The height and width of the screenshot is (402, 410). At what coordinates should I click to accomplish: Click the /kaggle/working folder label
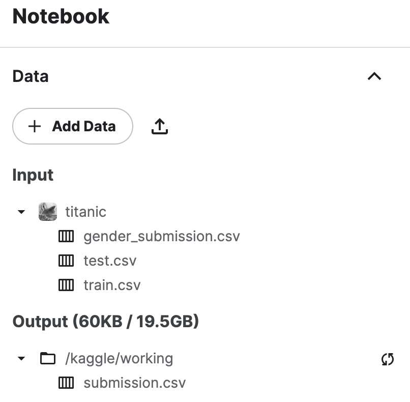pos(119,359)
